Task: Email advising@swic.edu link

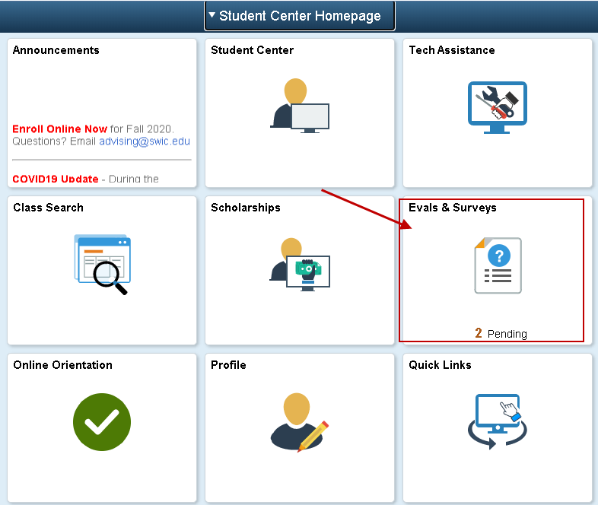Action: (x=145, y=141)
